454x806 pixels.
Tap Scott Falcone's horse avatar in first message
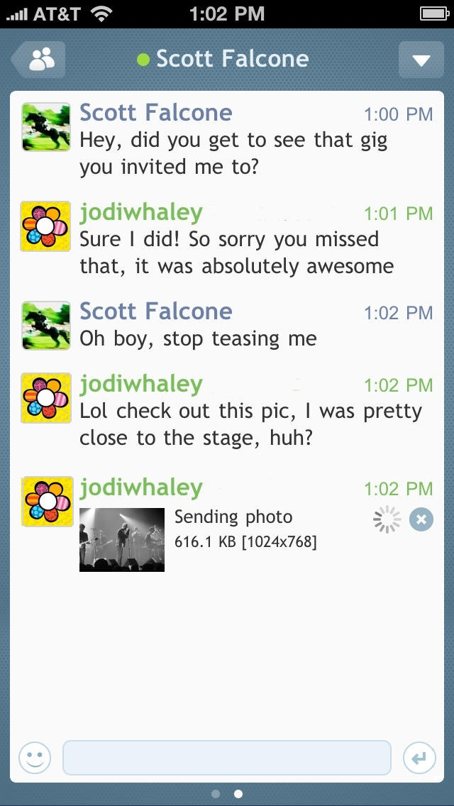[x=46, y=127]
